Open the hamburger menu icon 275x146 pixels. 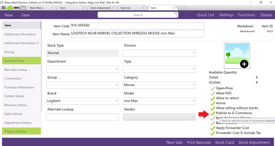[4, 8]
